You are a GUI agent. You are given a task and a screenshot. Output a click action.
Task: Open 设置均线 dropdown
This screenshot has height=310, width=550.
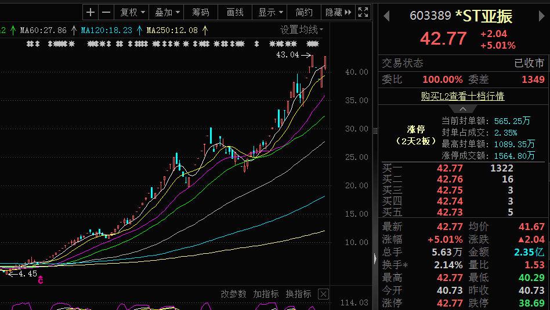tap(301, 30)
